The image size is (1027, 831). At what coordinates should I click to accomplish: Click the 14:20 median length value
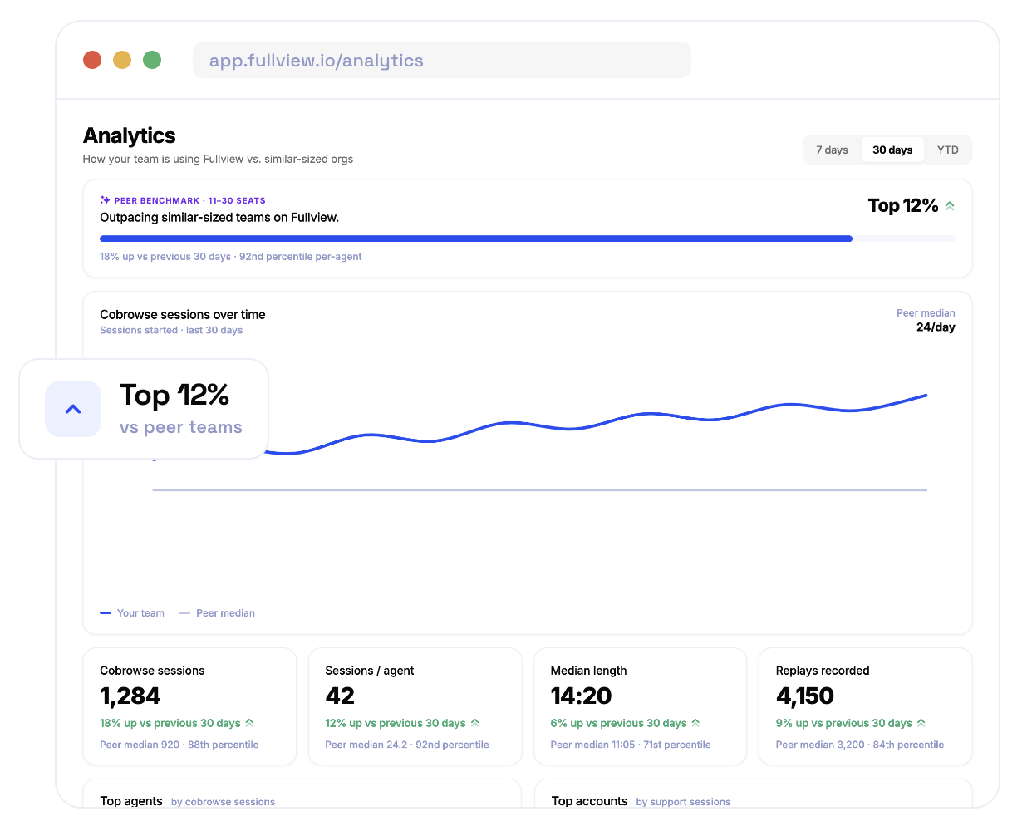click(x=581, y=696)
